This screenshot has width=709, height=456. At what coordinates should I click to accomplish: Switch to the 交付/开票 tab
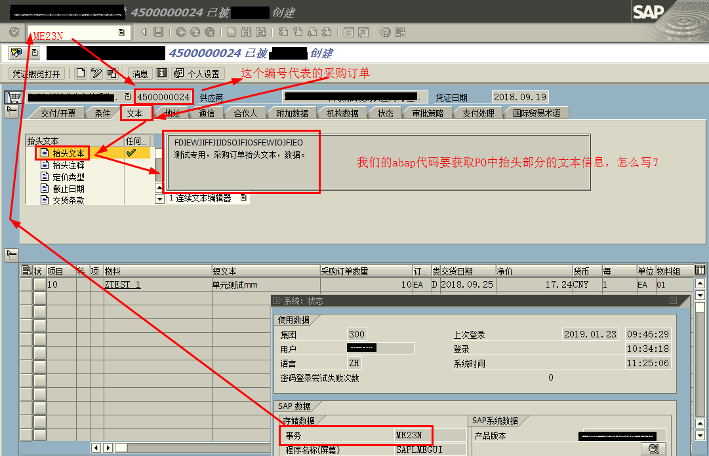(58, 113)
